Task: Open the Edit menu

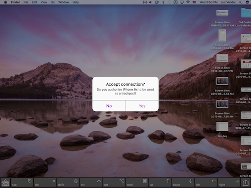Action: [x=34, y=2]
